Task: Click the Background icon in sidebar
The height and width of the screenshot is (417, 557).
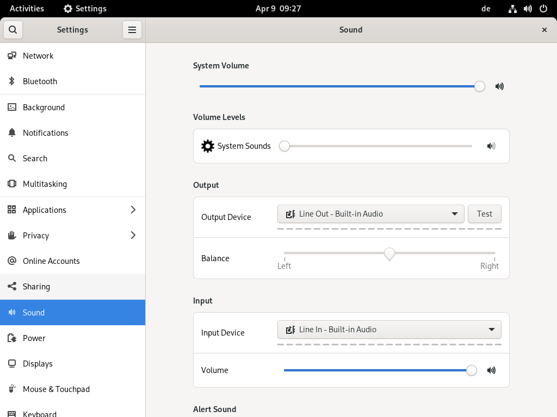Action: coord(12,108)
